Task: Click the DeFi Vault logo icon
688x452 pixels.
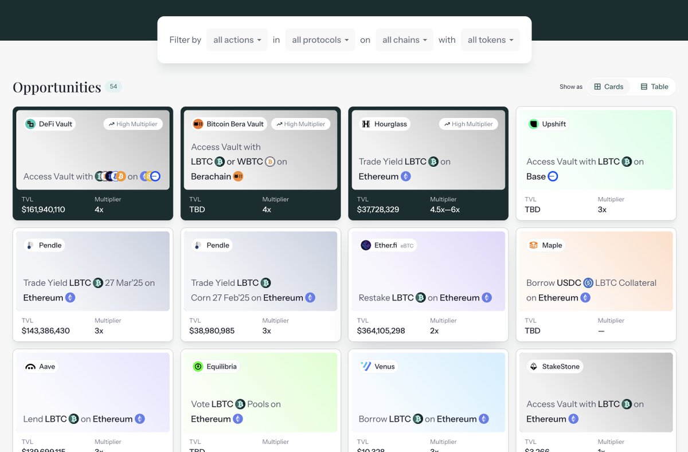Action: (x=30, y=124)
